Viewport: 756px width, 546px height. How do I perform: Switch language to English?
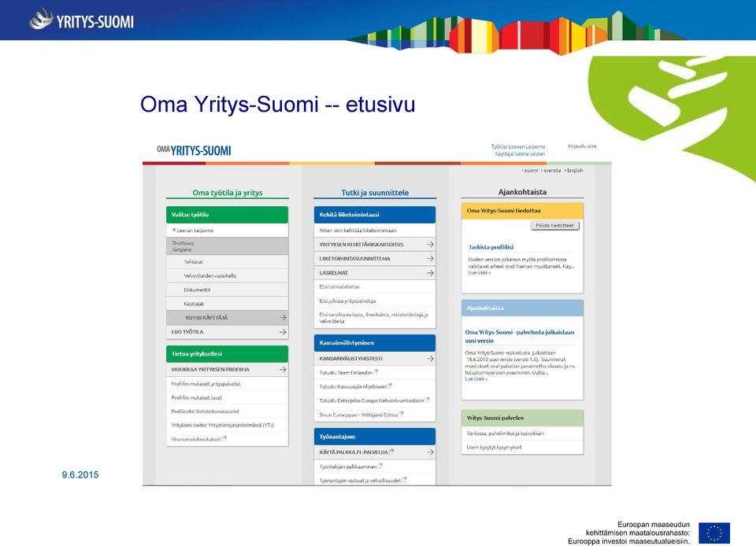point(575,171)
